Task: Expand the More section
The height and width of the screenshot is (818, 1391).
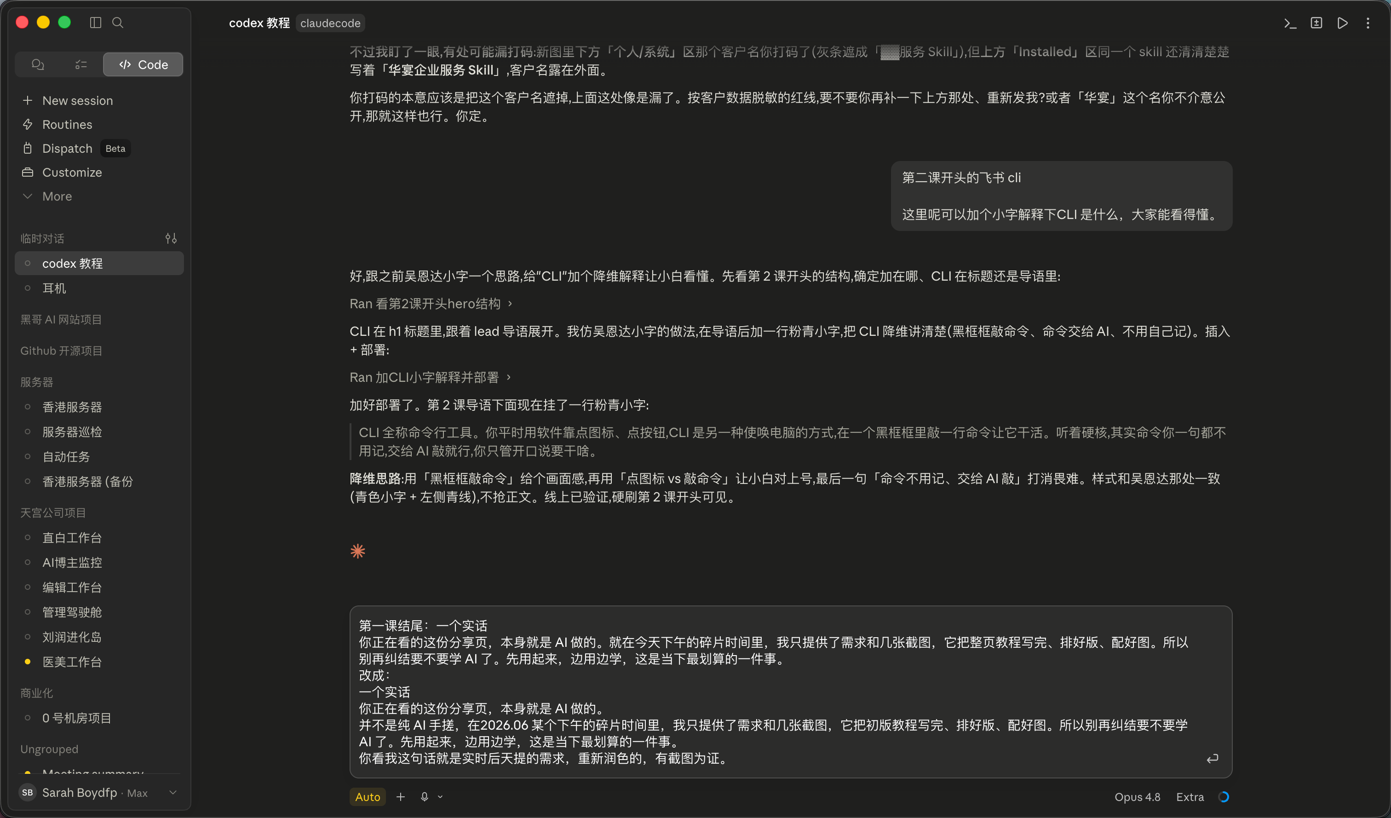Action: point(99,196)
